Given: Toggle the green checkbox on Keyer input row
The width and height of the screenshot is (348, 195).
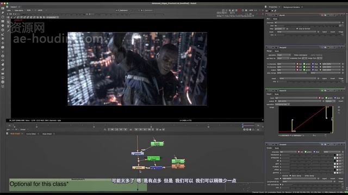Looking at the screenshot, I should click(x=326, y=97).
